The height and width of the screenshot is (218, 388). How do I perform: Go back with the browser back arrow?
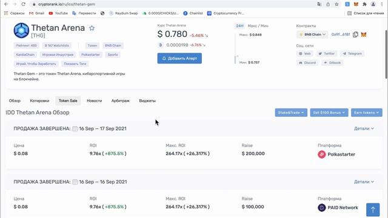[x=6, y=4]
